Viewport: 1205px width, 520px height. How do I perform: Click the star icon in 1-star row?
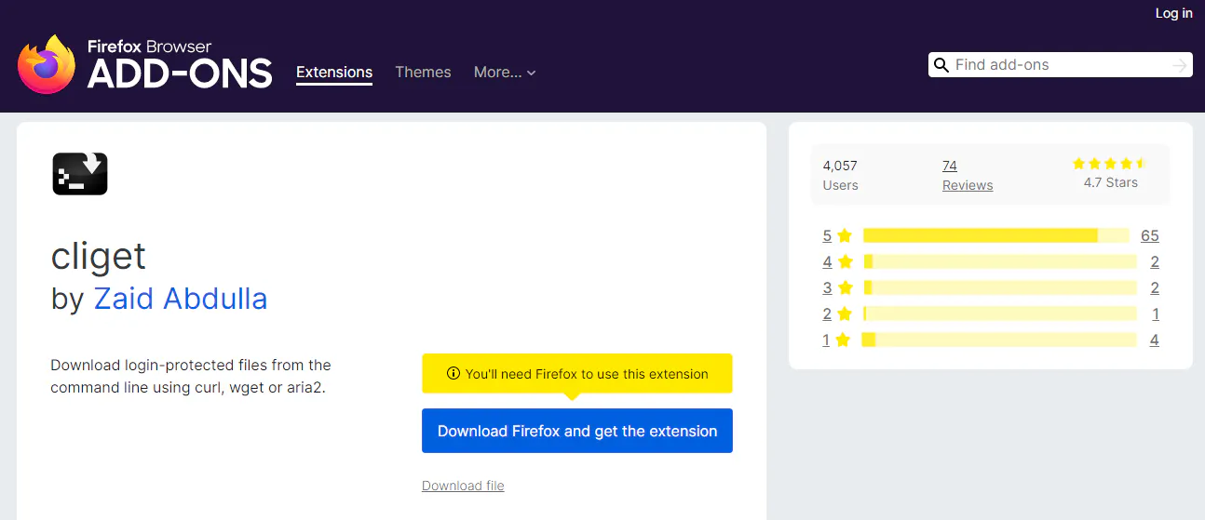click(843, 340)
